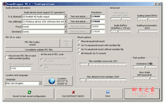Click the Clear PEC file button
The height and width of the screenshot is (103, 164).
coord(66,43)
